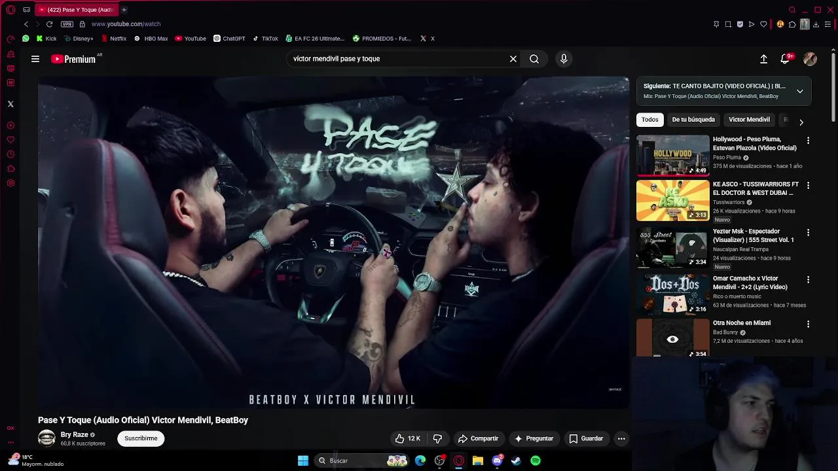838x471 pixels.
Task: Launch Spotify from the taskbar
Action: pyautogui.click(x=536, y=461)
